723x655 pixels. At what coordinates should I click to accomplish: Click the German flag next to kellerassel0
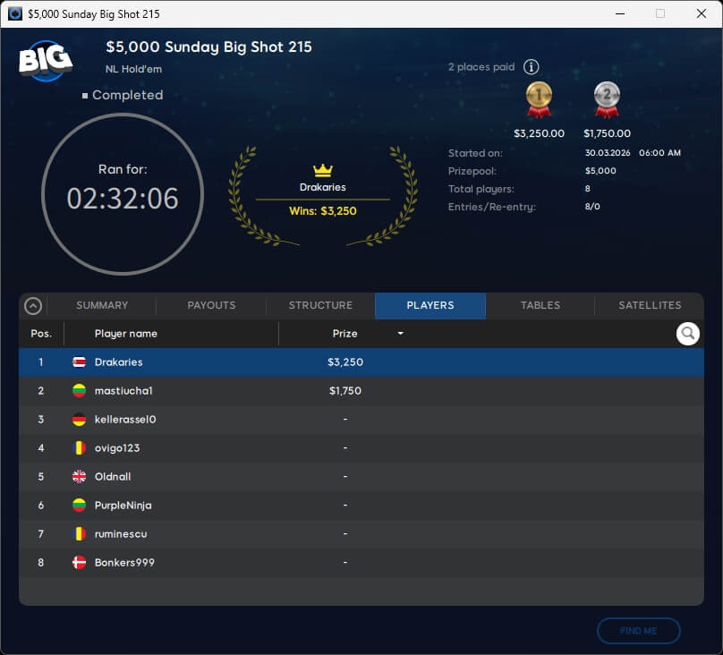(79, 420)
